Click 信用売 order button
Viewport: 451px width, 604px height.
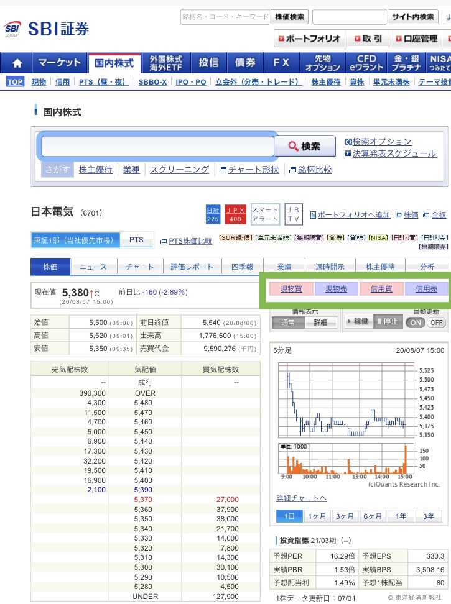(x=426, y=289)
